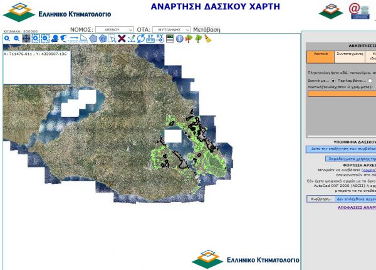Open the ΝΟΜΟΣ dropdown showing ΛΕΣΒΟΥ

coord(115,29)
